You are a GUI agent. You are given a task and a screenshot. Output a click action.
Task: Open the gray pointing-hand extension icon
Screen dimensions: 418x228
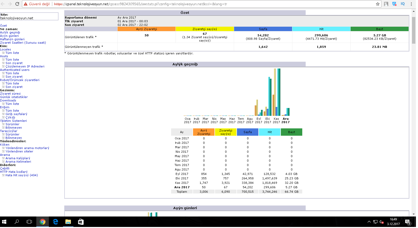pyautogui.click(x=386, y=4)
